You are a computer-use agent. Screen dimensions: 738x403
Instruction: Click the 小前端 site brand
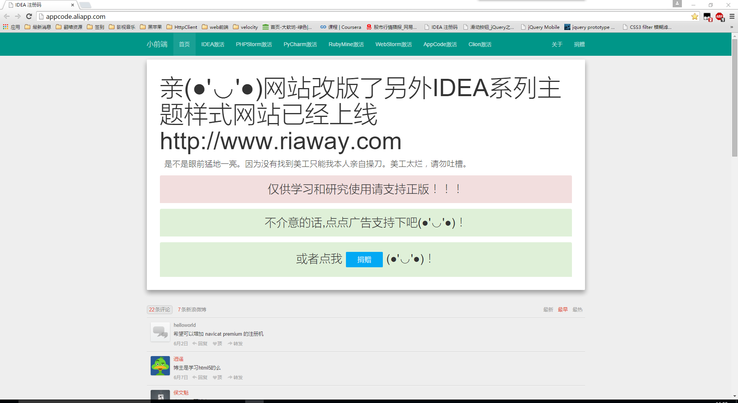(157, 44)
